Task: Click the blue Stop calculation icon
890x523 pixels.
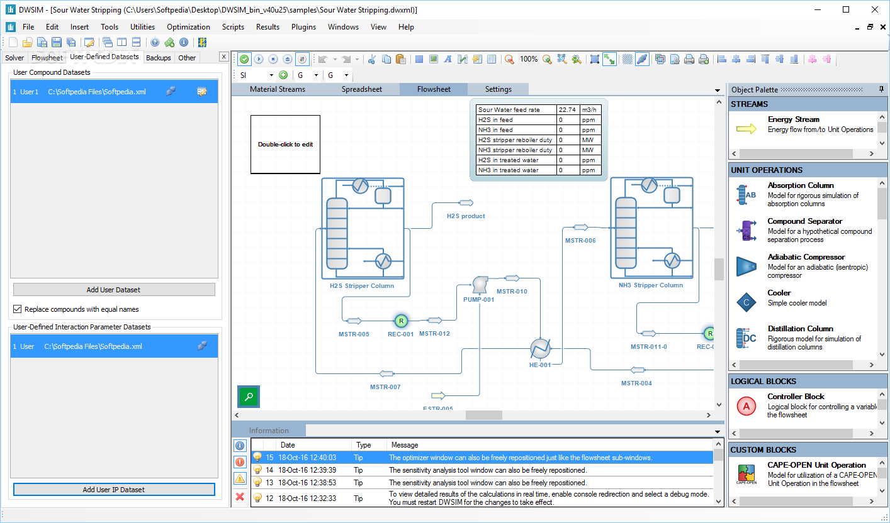Action: point(273,59)
